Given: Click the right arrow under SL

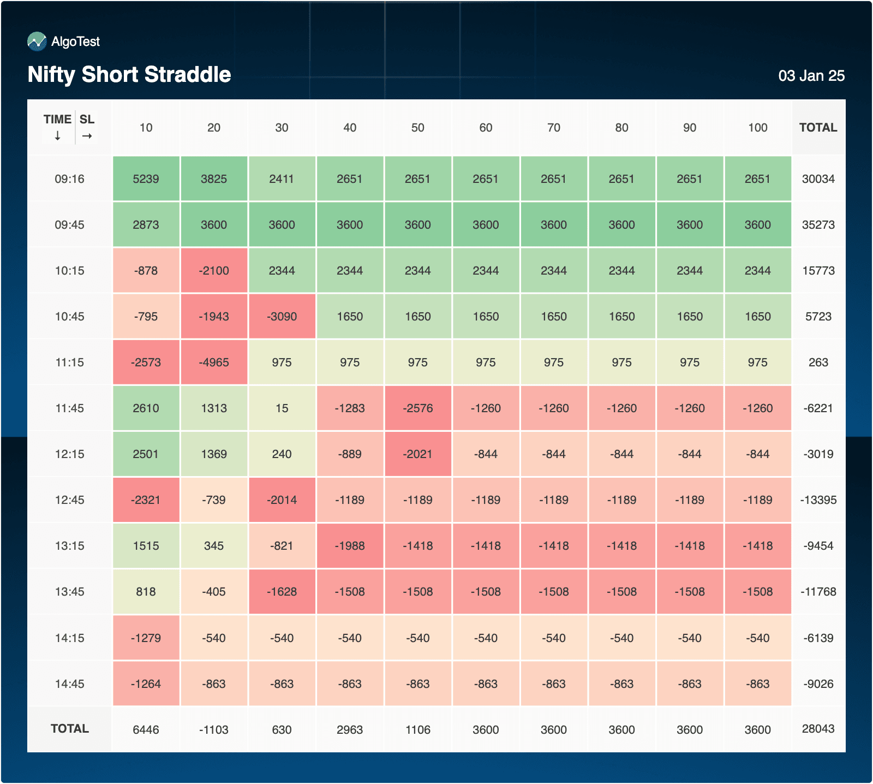Looking at the screenshot, I should pyautogui.click(x=87, y=136).
